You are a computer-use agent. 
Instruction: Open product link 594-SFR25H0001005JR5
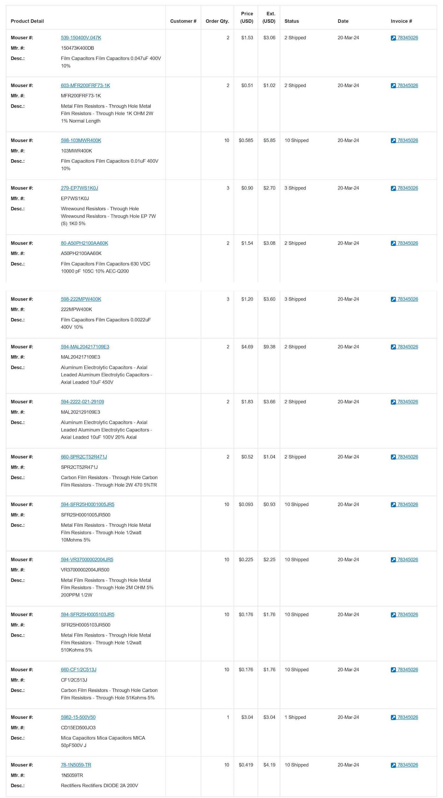pos(87,504)
